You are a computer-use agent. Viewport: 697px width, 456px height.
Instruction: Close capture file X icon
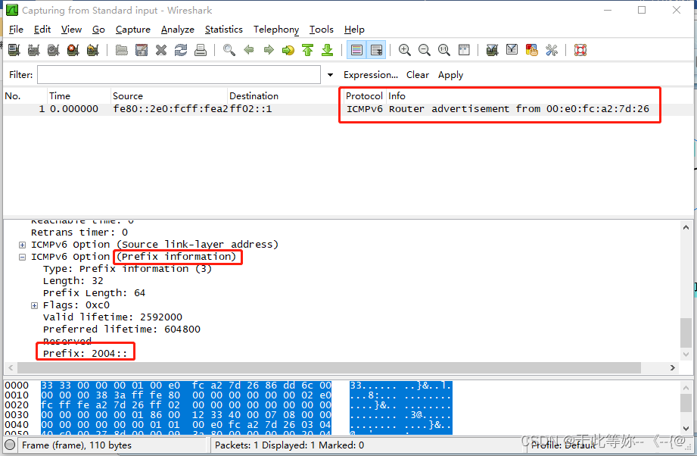click(161, 50)
